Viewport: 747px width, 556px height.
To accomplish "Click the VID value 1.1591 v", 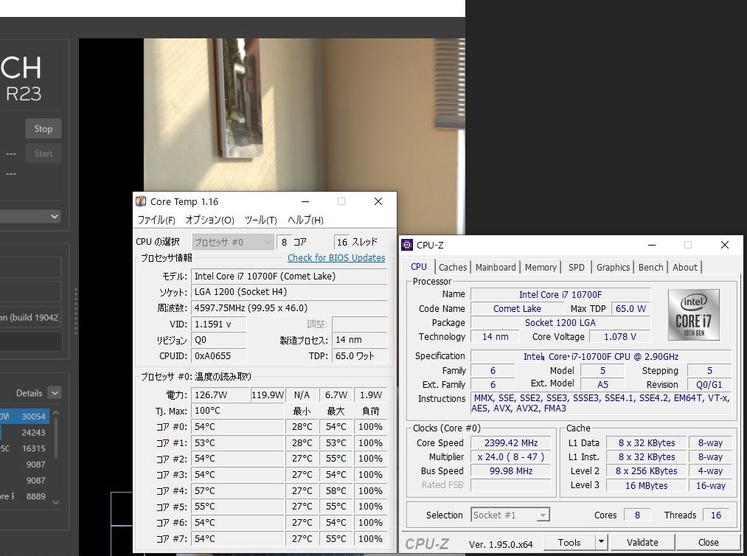I will tap(219, 324).
